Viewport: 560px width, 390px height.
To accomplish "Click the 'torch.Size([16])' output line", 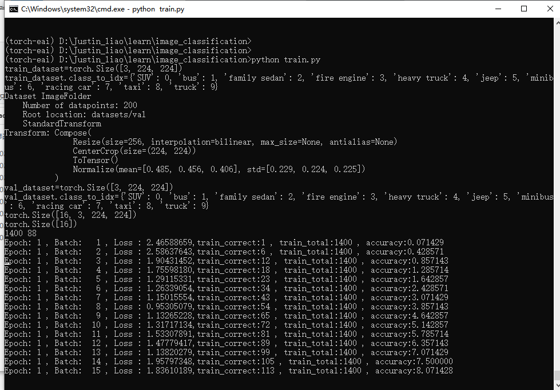I will click(41, 224).
